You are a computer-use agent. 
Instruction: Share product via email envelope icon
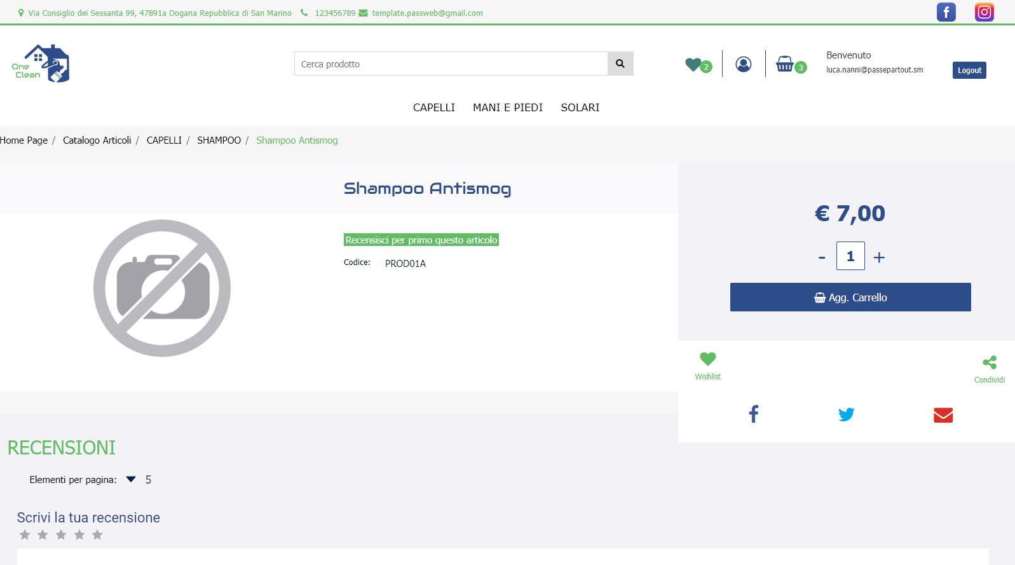(943, 415)
